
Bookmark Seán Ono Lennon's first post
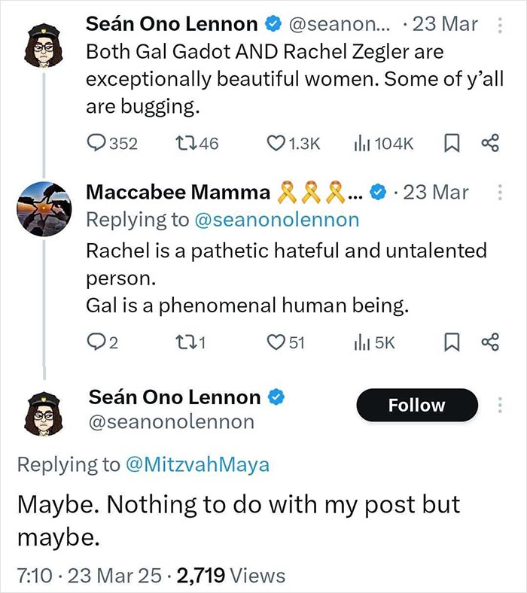[x=452, y=143]
